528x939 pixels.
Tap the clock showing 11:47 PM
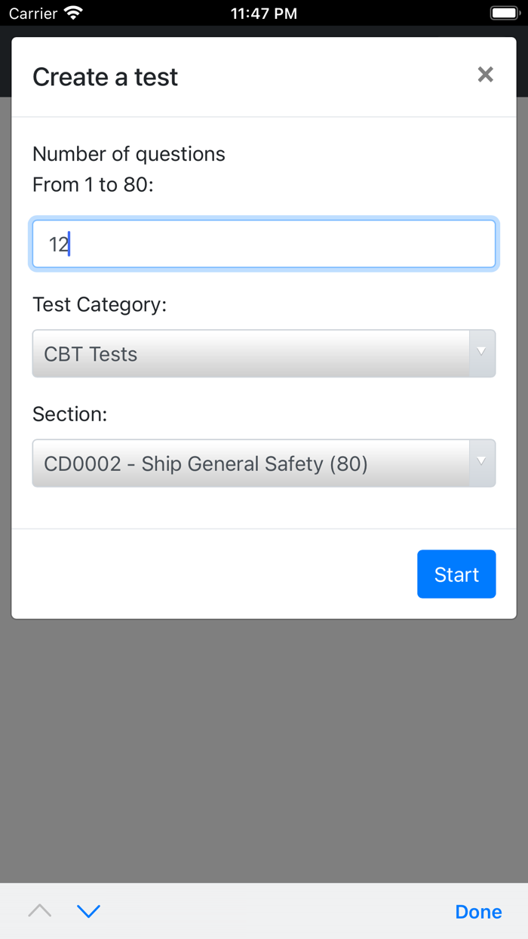[263, 12]
